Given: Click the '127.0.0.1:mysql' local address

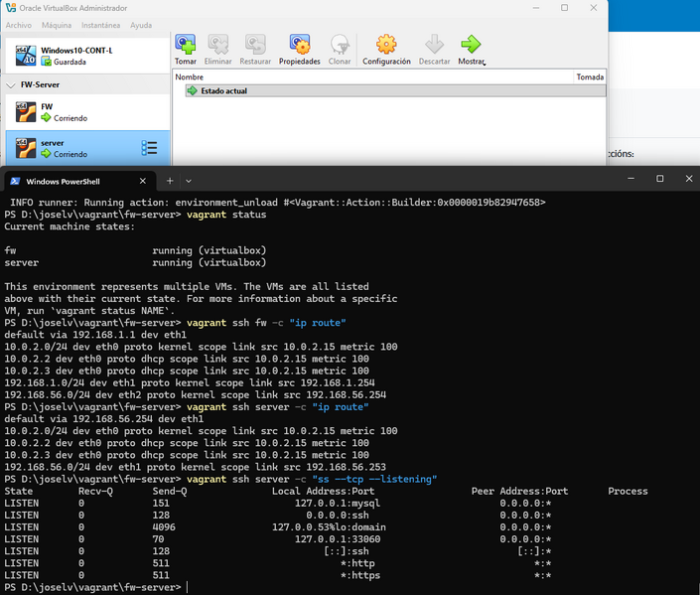Looking at the screenshot, I should coord(338,504).
